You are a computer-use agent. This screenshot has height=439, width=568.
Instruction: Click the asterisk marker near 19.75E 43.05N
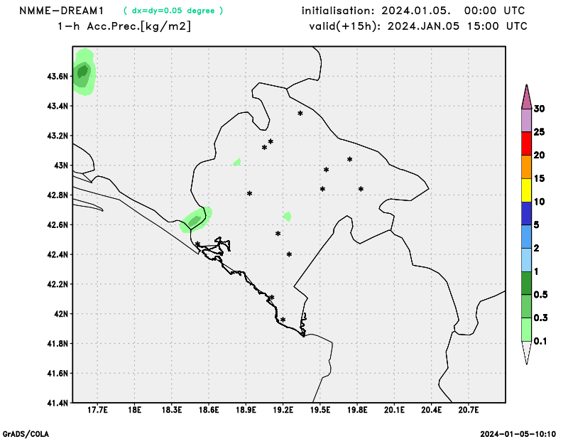349,159
